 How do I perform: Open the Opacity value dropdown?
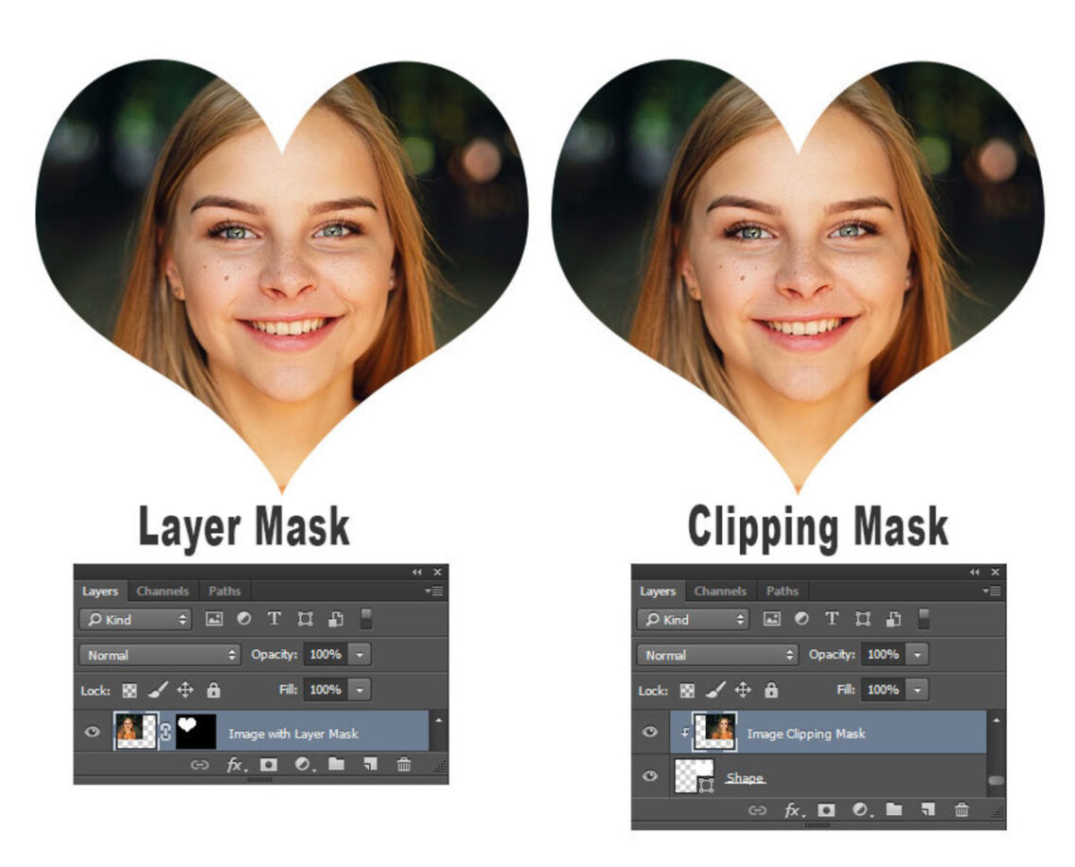click(x=360, y=654)
